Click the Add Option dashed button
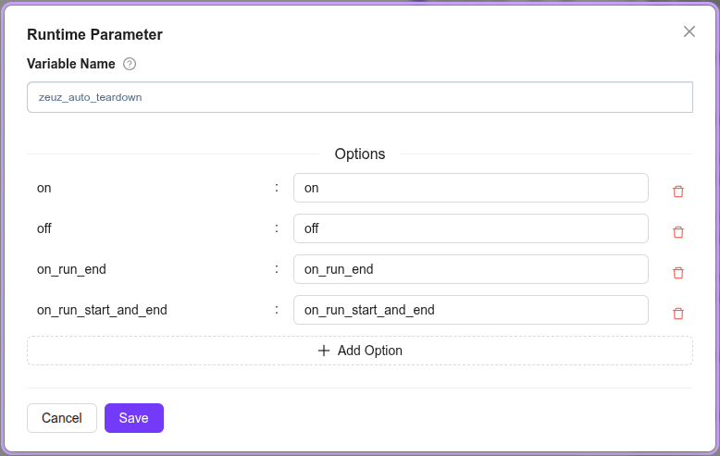 360,351
